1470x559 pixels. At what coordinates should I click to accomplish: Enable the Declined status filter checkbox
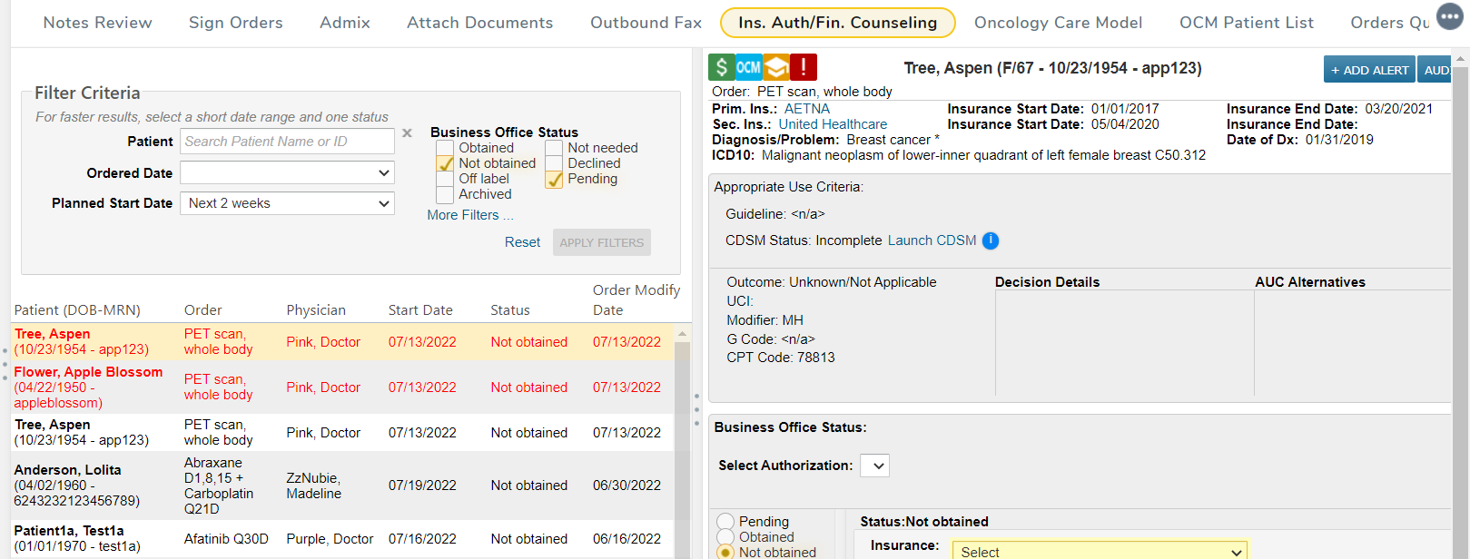click(x=554, y=163)
